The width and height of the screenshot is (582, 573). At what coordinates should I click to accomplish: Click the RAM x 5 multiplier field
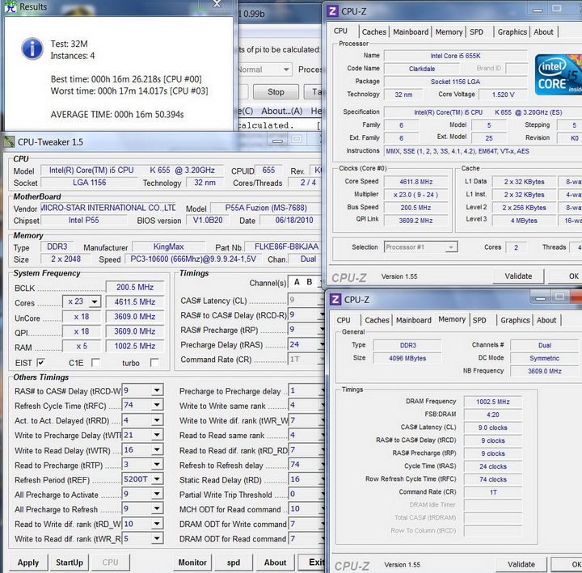coord(82,346)
